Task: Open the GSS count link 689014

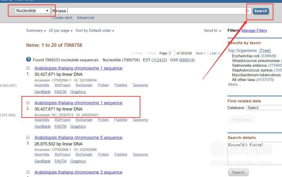Action: (187, 60)
